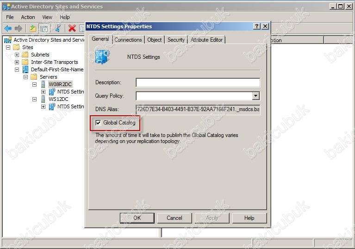Select the Subnets tree label

click(x=40, y=55)
